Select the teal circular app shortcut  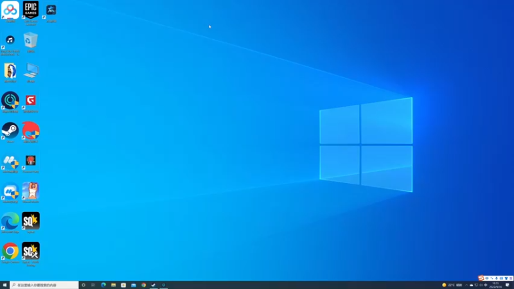[10, 102]
